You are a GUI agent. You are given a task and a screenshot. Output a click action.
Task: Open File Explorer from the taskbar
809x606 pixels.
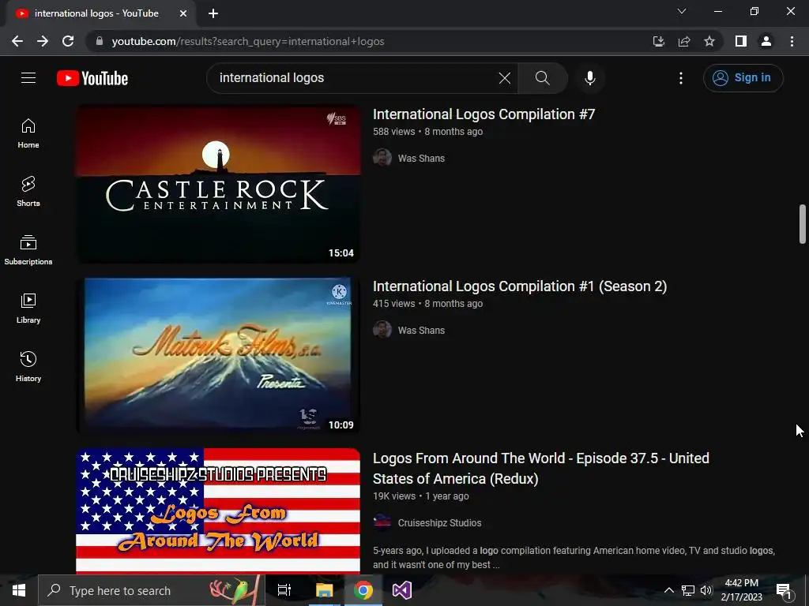coord(325,590)
